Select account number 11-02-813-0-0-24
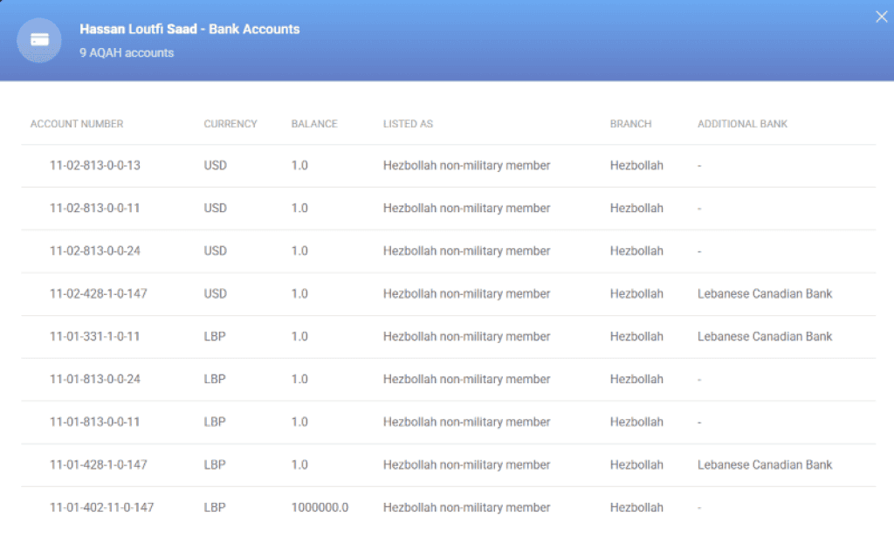 pyautogui.click(x=94, y=251)
